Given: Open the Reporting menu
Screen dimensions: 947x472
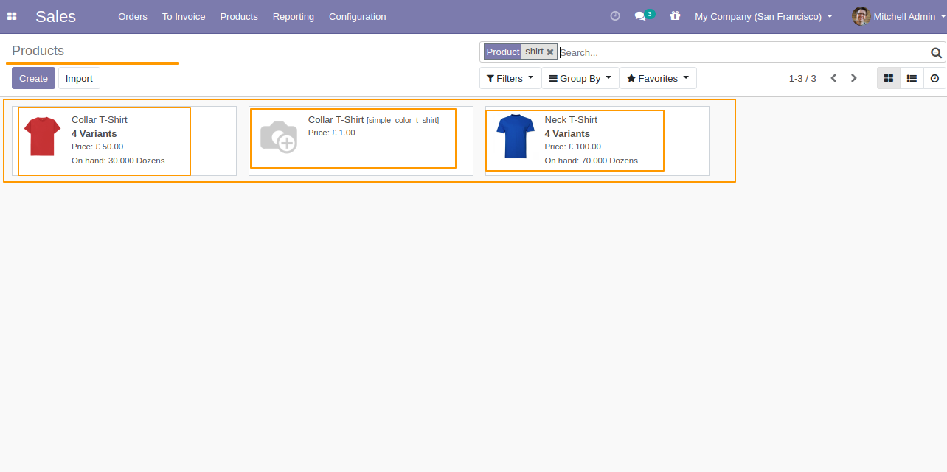Looking at the screenshot, I should pyautogui.click(x=294, y=16).
